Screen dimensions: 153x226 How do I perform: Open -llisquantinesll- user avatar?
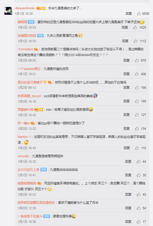(x=8, y=11)
